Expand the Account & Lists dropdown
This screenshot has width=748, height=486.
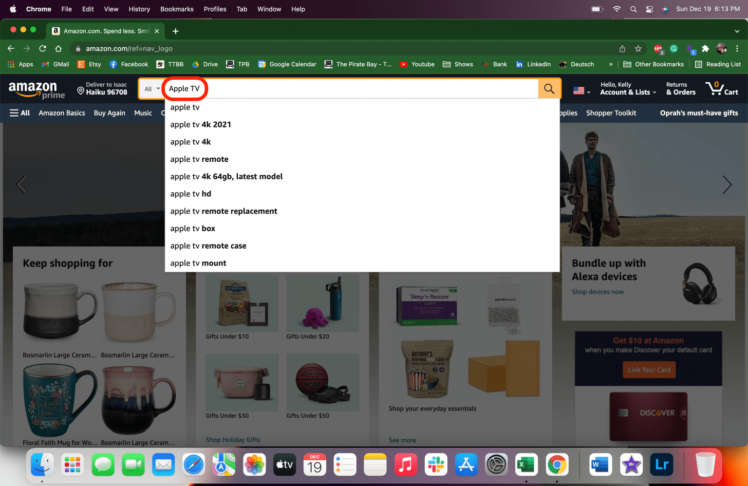(x=628, y=88)
